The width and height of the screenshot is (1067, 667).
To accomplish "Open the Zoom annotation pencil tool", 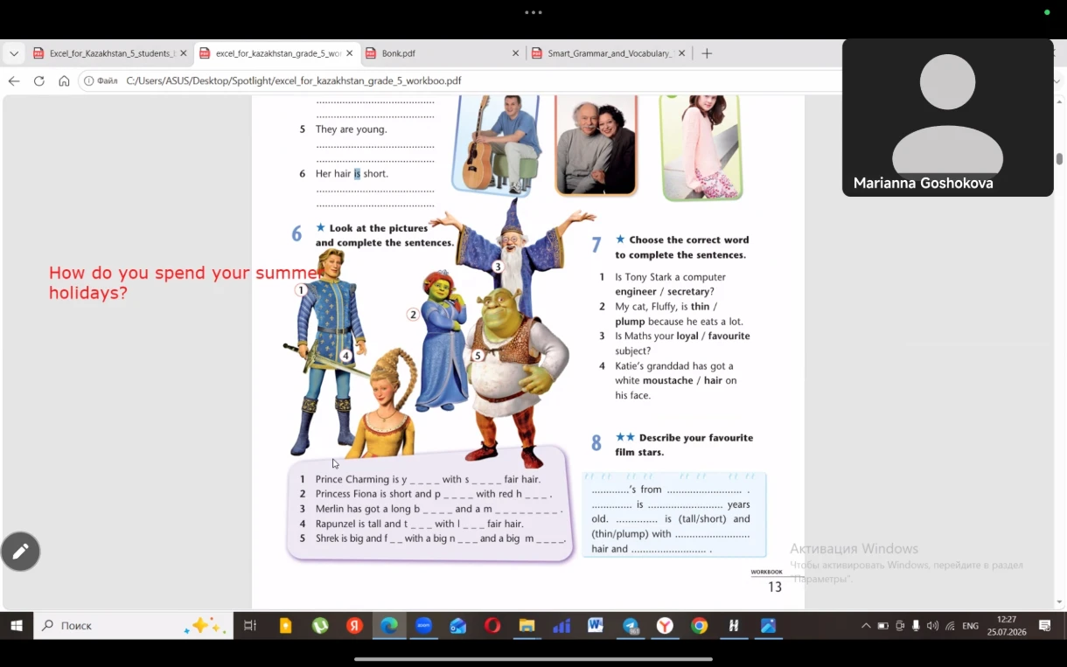I will 20,552.
